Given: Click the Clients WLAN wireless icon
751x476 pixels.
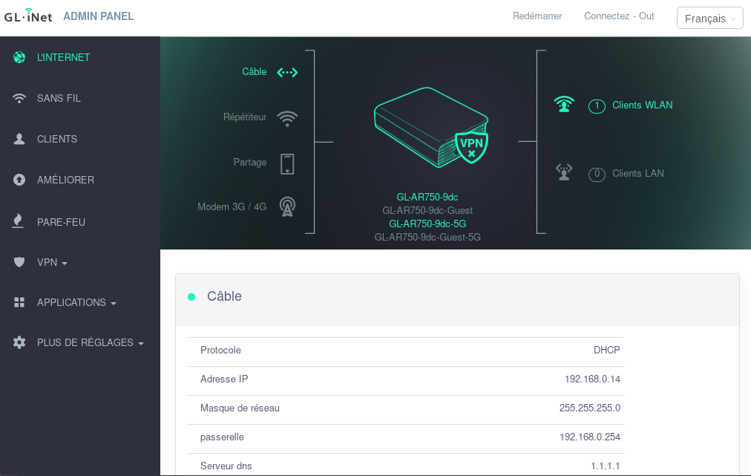Looking at the screenshot, I should tap(565, 105).
